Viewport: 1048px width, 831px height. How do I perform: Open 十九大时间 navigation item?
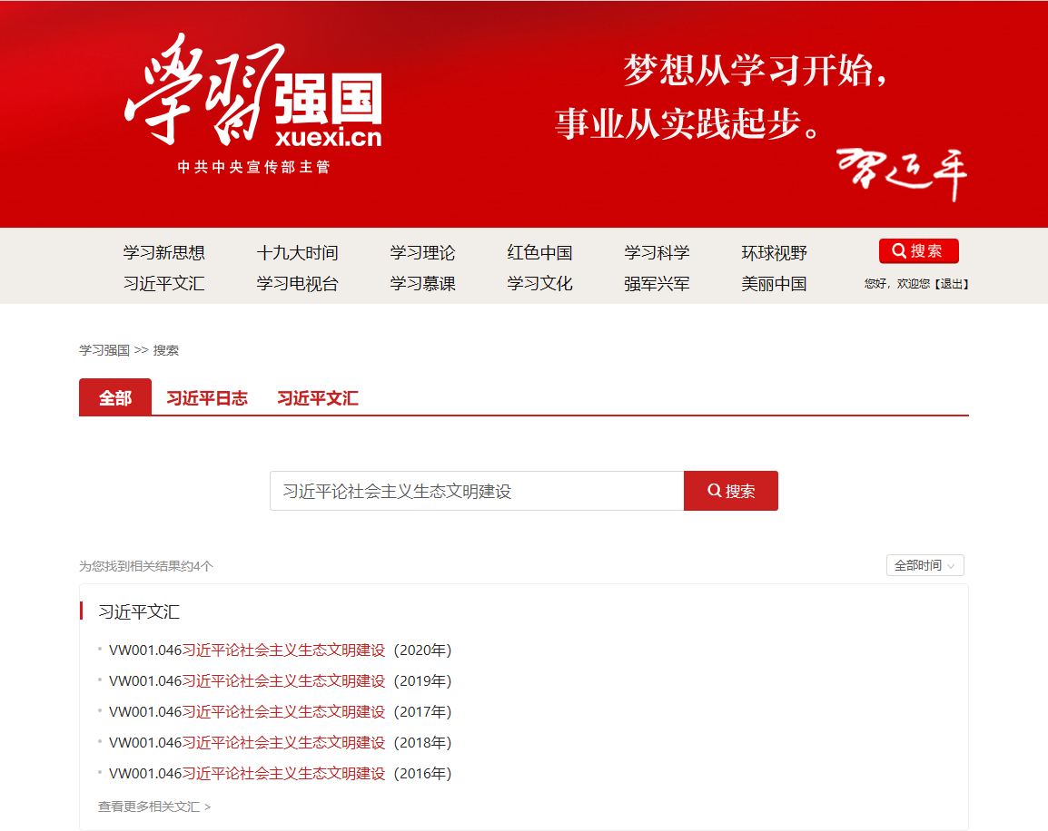(298, 253)
